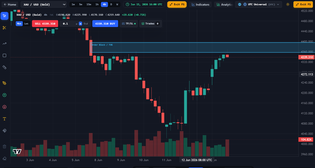Click the TradingView logo on chart
The image size is (315, 168).
17,151
